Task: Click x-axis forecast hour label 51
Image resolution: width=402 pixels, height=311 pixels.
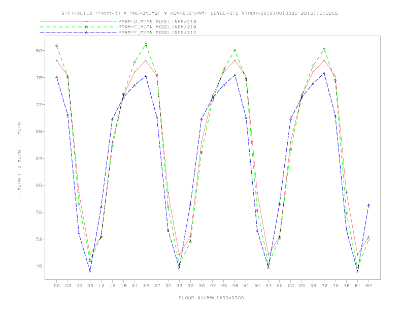Action: [246, 286]
